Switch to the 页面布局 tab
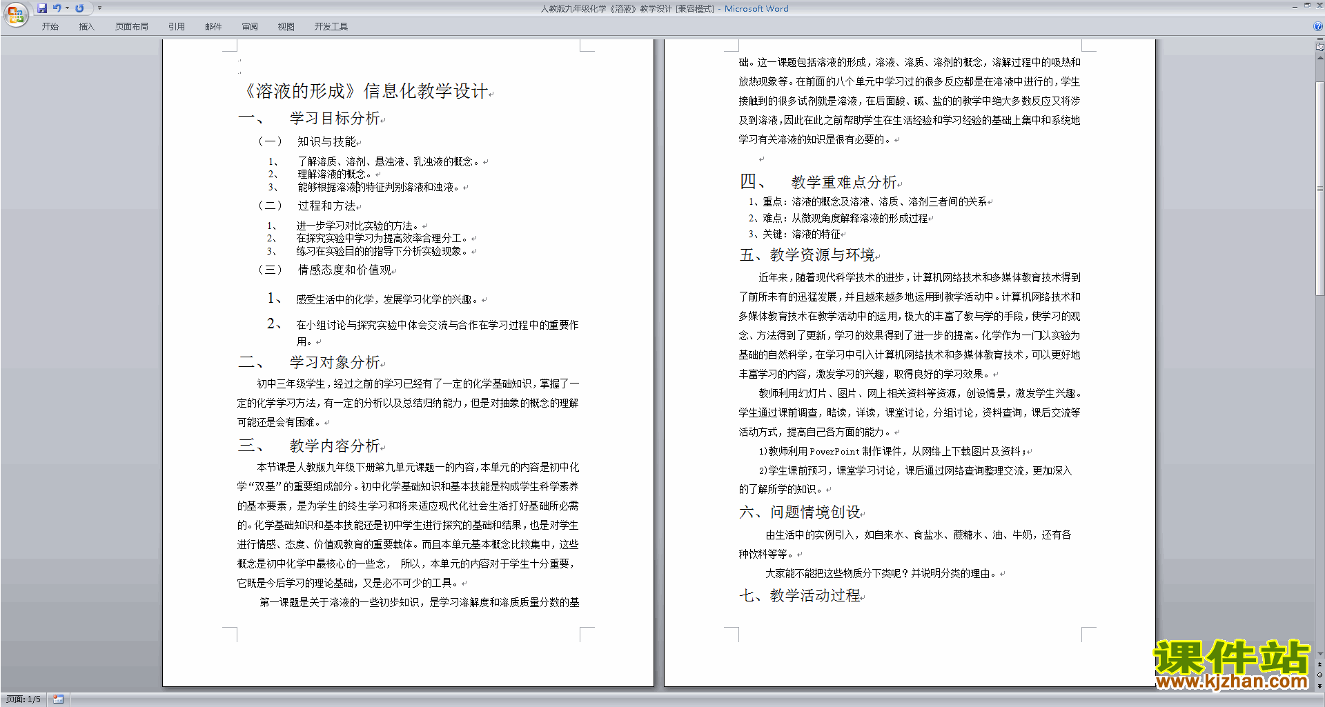The height and width of the screenshot is (707, 1325). point(132,27)
